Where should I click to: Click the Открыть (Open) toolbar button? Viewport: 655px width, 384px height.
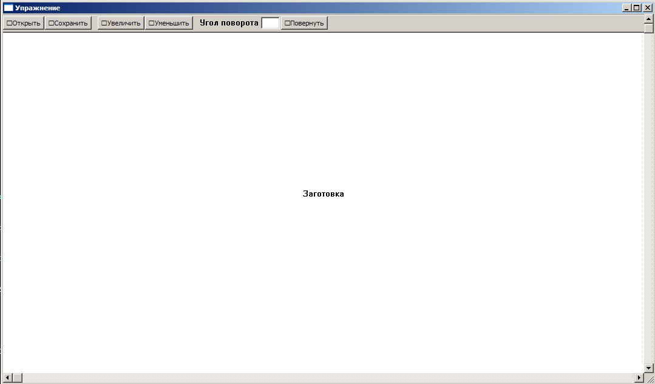(x=24, y=23)
